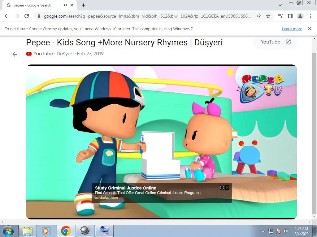The width and height of the screenshot is (317, 237).
Task: Mute tab via speaker icon
Action: coord(65,5)
